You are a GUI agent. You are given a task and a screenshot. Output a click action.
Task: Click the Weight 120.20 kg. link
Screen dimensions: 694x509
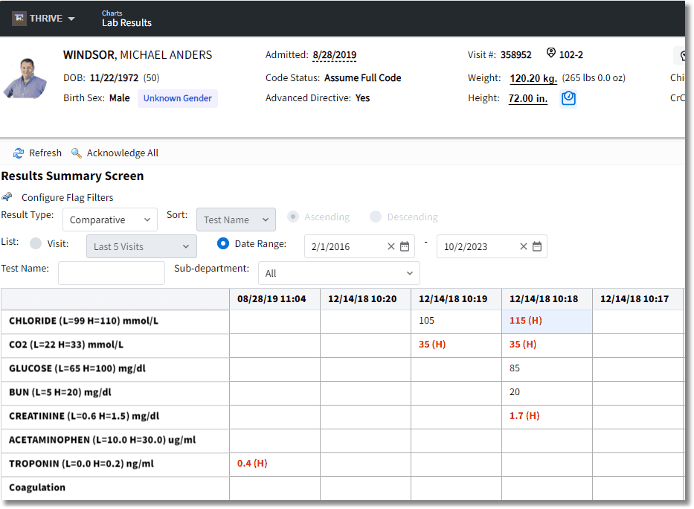point(533,78)
